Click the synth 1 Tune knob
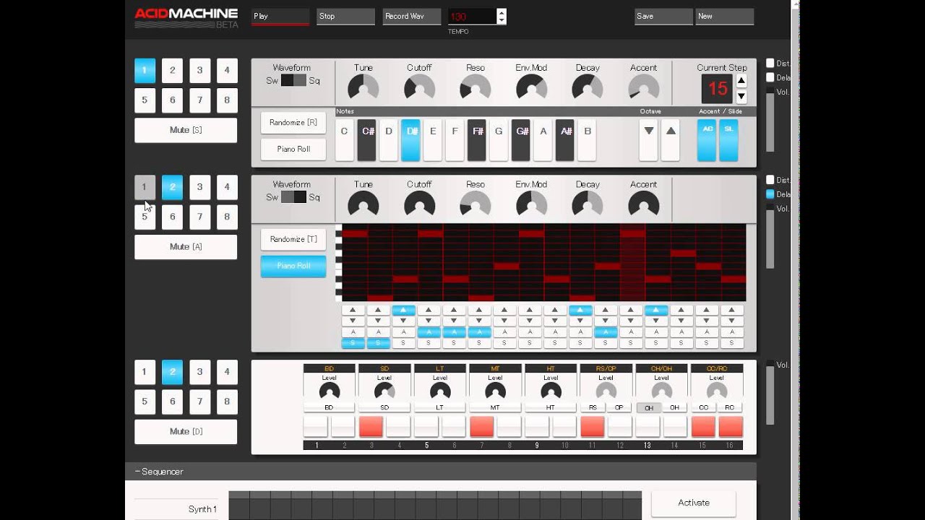The width and height of the screenshot is (925, 520). tap(363, 88)
